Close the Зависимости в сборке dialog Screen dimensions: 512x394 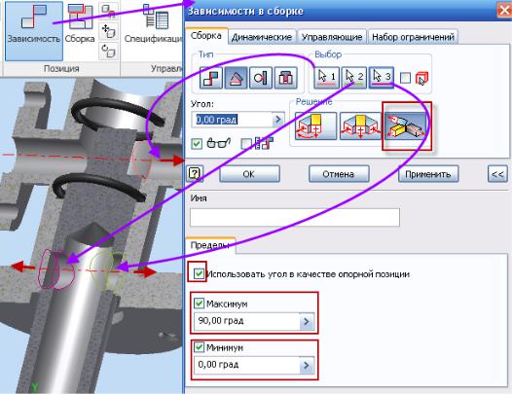(x=504, y=11)
